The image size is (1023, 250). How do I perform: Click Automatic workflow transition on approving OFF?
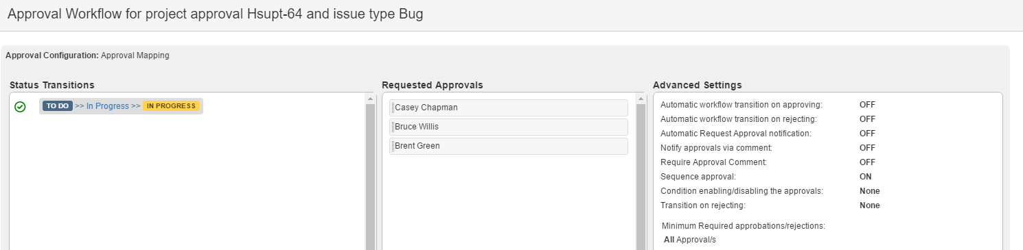pyautogui.click(x=867, y=105)
